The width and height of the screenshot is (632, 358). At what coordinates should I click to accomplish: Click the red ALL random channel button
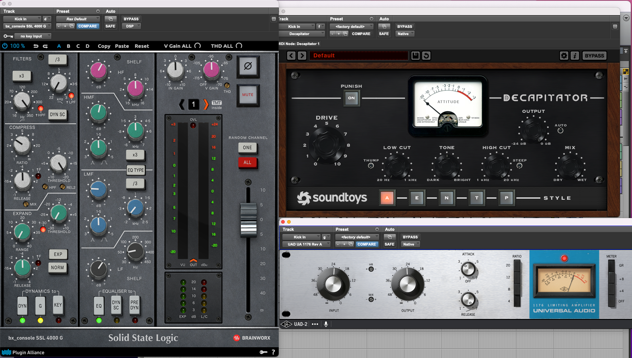248,162
